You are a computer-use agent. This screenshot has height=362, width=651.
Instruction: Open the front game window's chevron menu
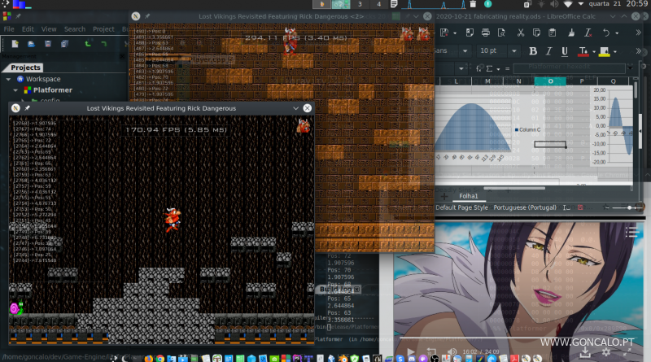click(295, 108)
